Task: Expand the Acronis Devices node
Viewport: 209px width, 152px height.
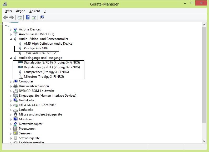Action: coord(11,30)
